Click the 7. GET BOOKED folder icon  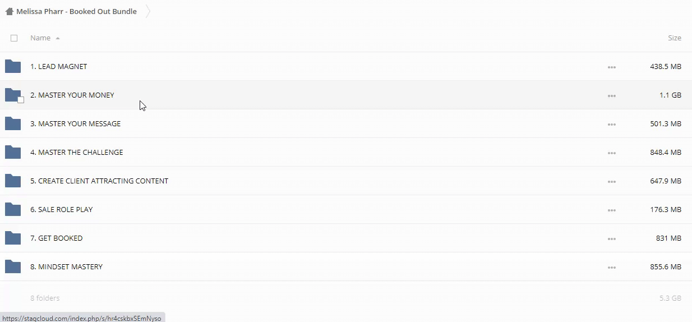click(x=12, y=238)
